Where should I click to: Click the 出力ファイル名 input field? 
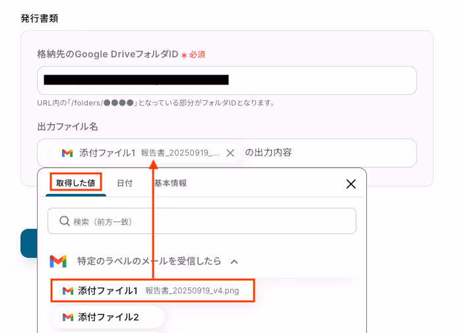click(227, 153)
